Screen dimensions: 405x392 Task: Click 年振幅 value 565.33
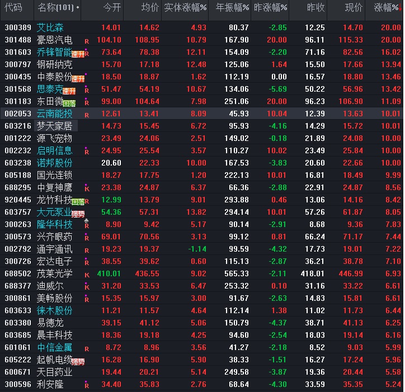pos(237,273)
